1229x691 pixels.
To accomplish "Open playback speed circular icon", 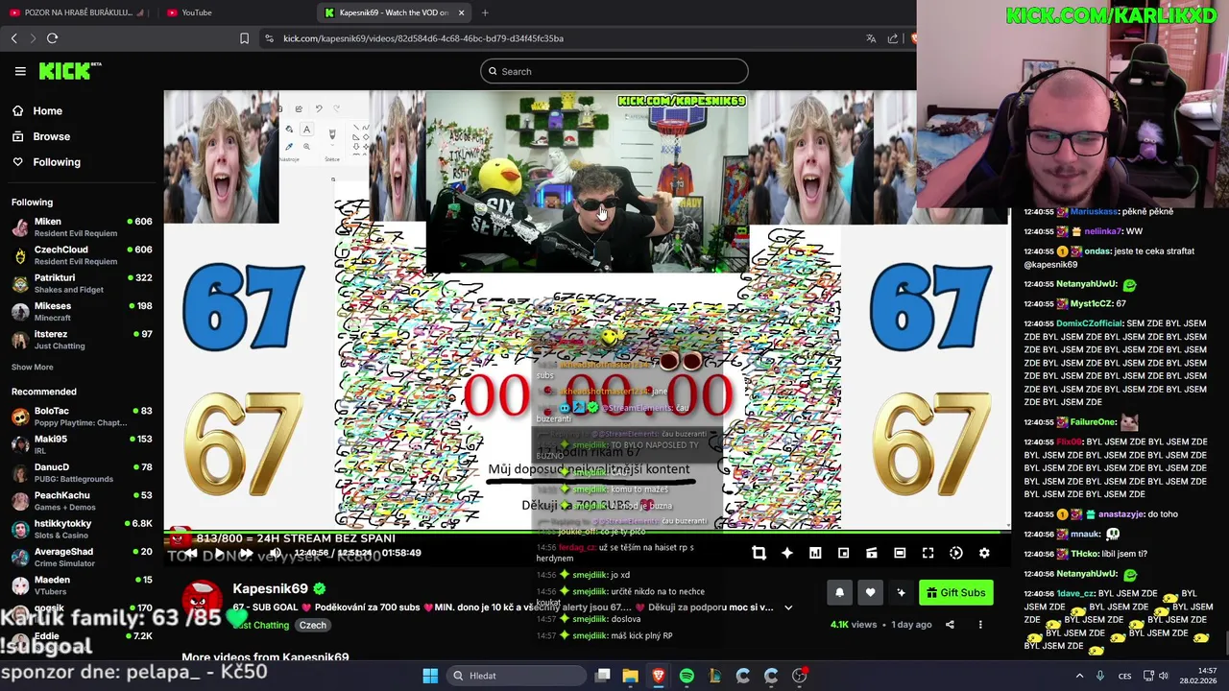I will pyautogui.click(x=956, y=553).
